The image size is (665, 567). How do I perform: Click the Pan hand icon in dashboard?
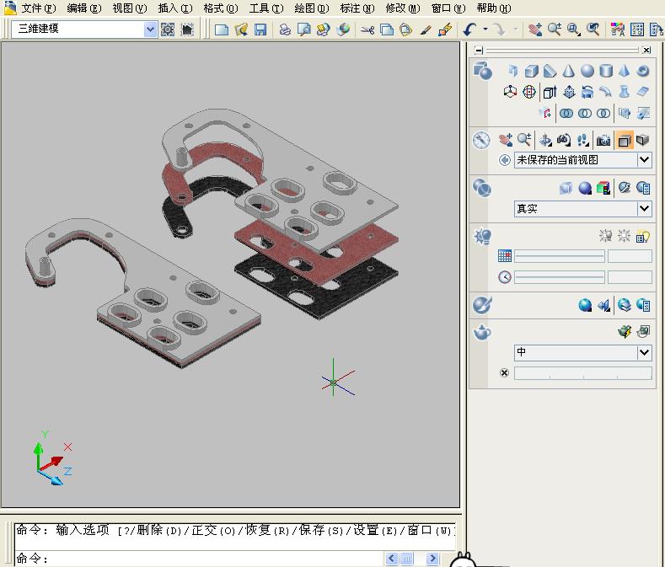[x=505, y=140]
